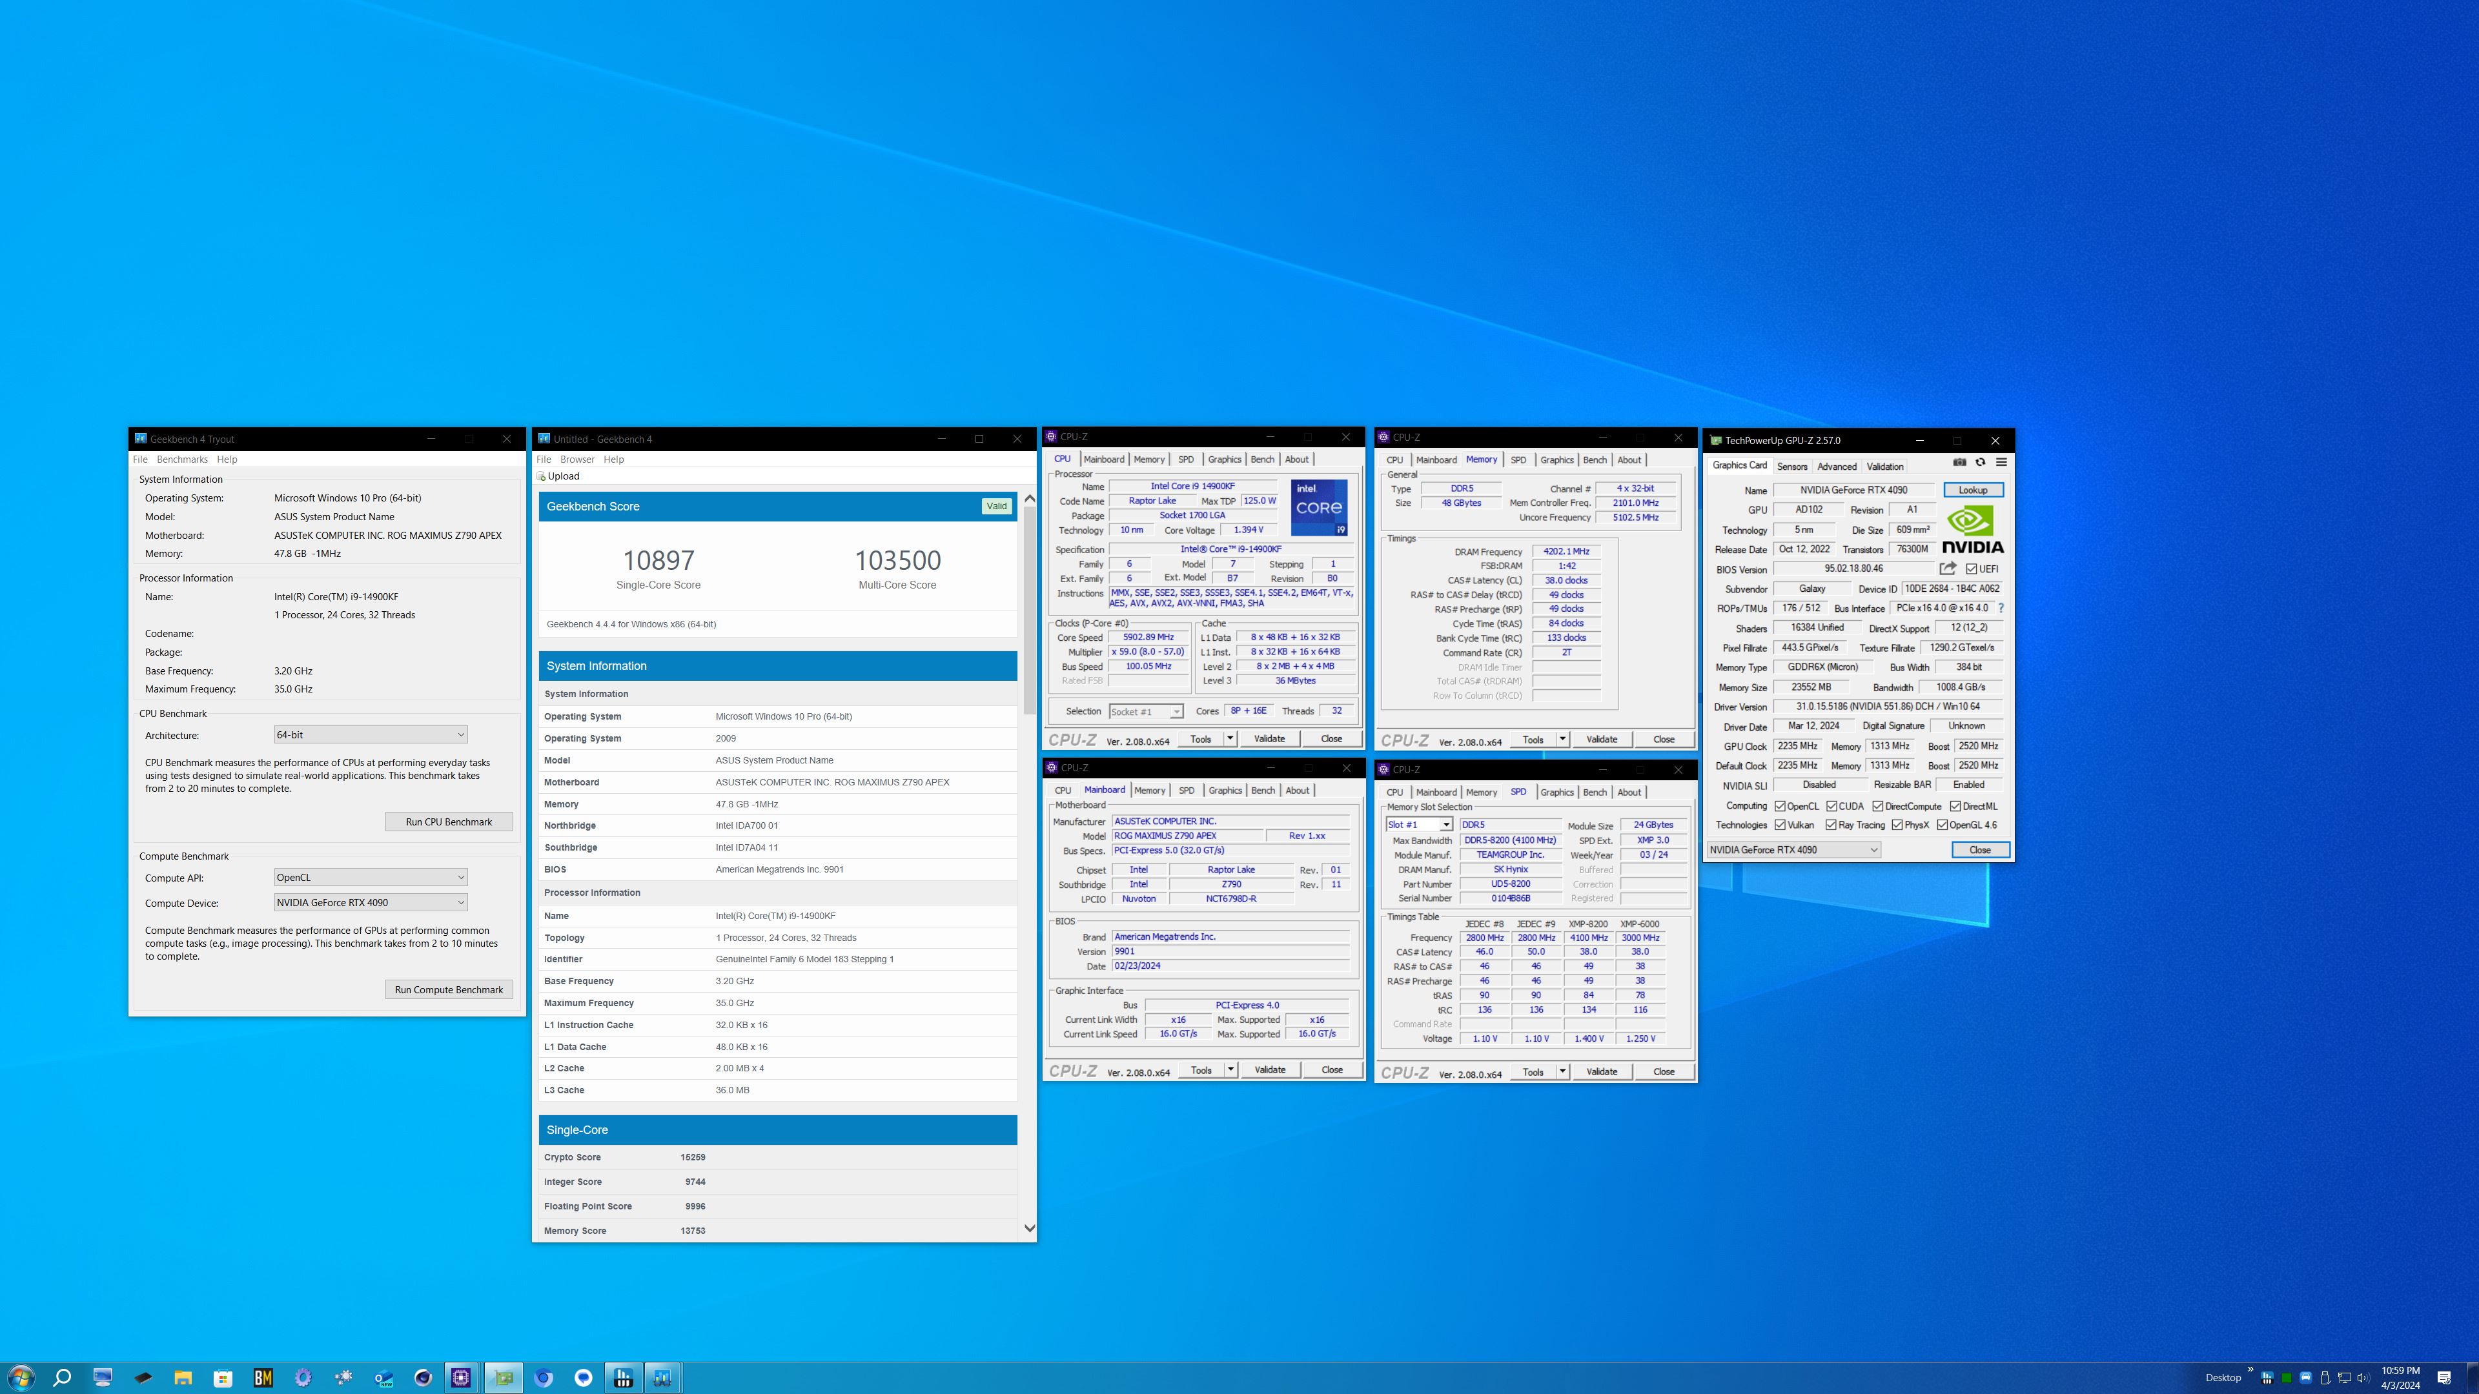
Task: Toggle the OpenGL 4.6 checkbox
Action: [x=1943, y=825]
